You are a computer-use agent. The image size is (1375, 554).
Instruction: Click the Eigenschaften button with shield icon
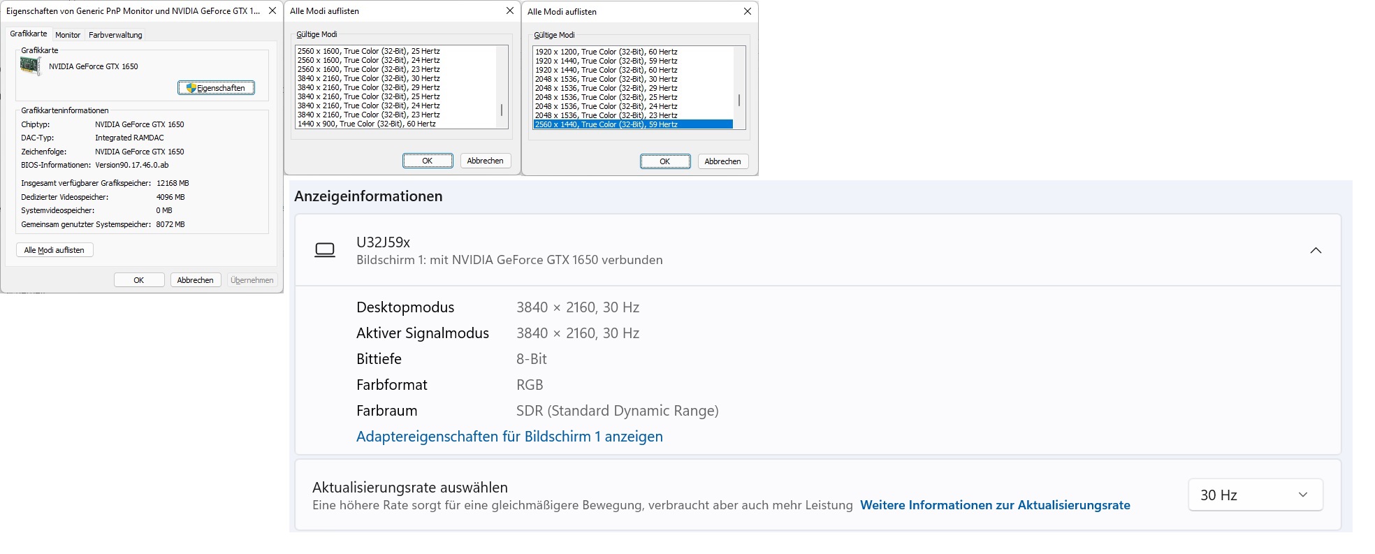tap(216, 88)
